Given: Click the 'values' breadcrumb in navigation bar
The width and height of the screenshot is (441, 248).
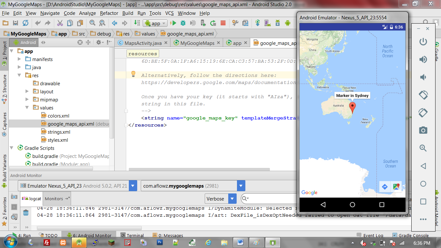Looking at the screenshot, I should [x=145, y=34].
